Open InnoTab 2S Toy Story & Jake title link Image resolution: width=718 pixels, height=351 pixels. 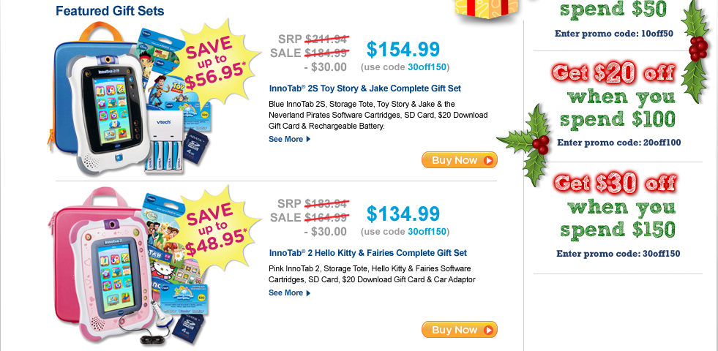tap(365, 88)
